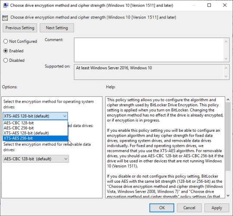This screenshot has width=233, height=216.
Task: Open the removable data drives encryption dropdown
Action: pos(36,159)
